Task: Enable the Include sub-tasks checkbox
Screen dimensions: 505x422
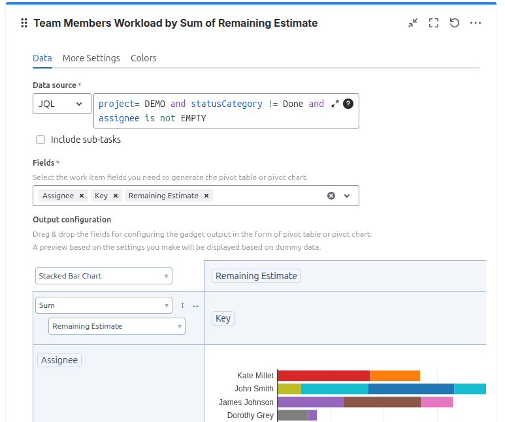Action: click(41, 140)
